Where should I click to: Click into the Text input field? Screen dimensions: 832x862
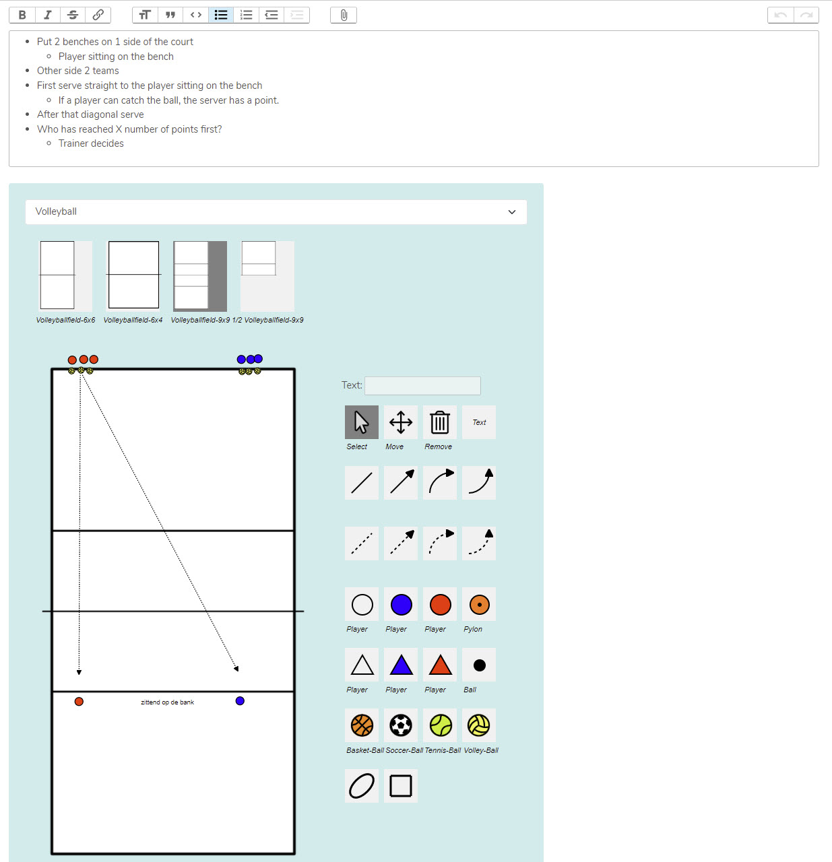422,385
